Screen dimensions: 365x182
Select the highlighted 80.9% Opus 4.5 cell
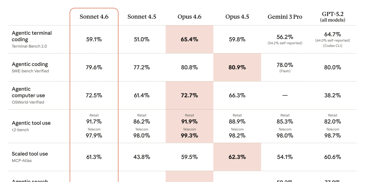[237, 67]
